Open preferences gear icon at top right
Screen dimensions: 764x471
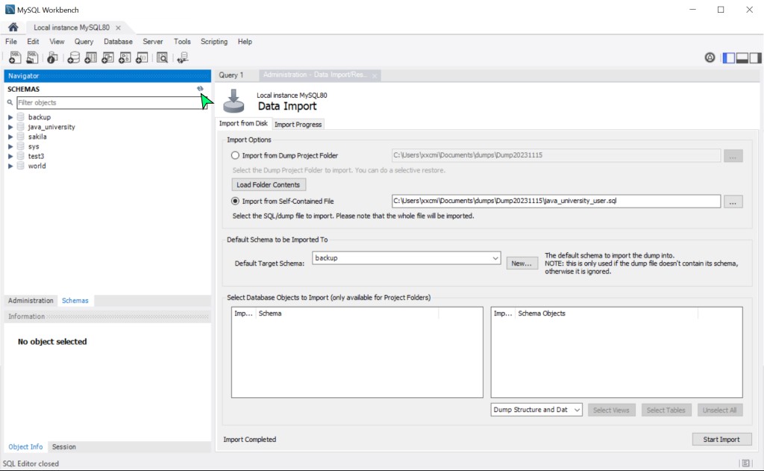coord(710,57)
